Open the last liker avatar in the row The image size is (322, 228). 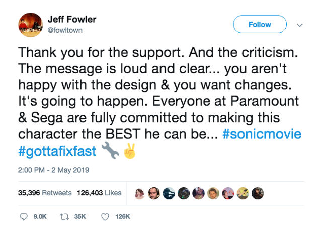click(258, 193)
